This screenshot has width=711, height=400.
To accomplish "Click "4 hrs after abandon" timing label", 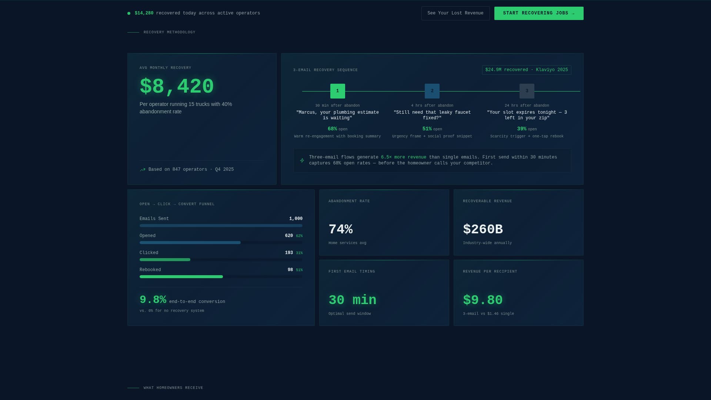I will click(432, 106).
